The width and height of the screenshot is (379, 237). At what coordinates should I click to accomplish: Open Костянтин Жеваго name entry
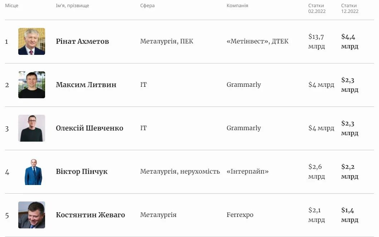pyautogui.click(x=91, y=215)
